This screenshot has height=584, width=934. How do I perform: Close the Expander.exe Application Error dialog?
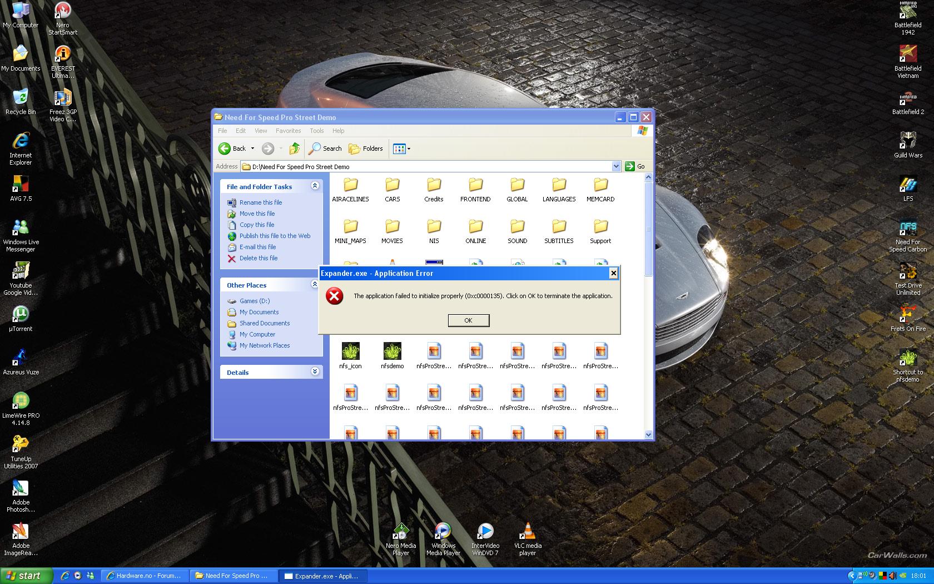(613, 273)
